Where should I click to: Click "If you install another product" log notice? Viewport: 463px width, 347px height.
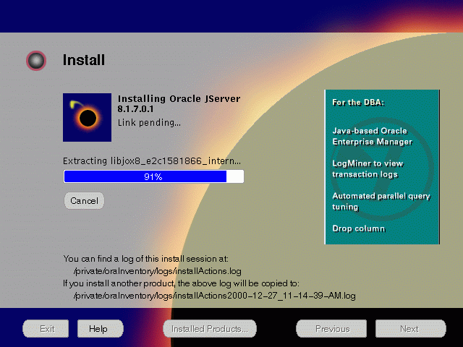click(181, 283)
